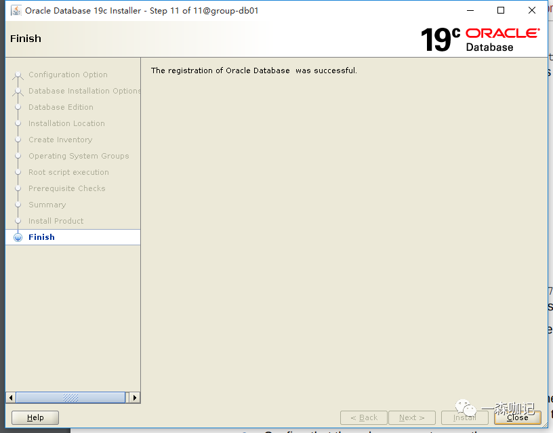Click the Summary step marker icon

pos(18,205)
